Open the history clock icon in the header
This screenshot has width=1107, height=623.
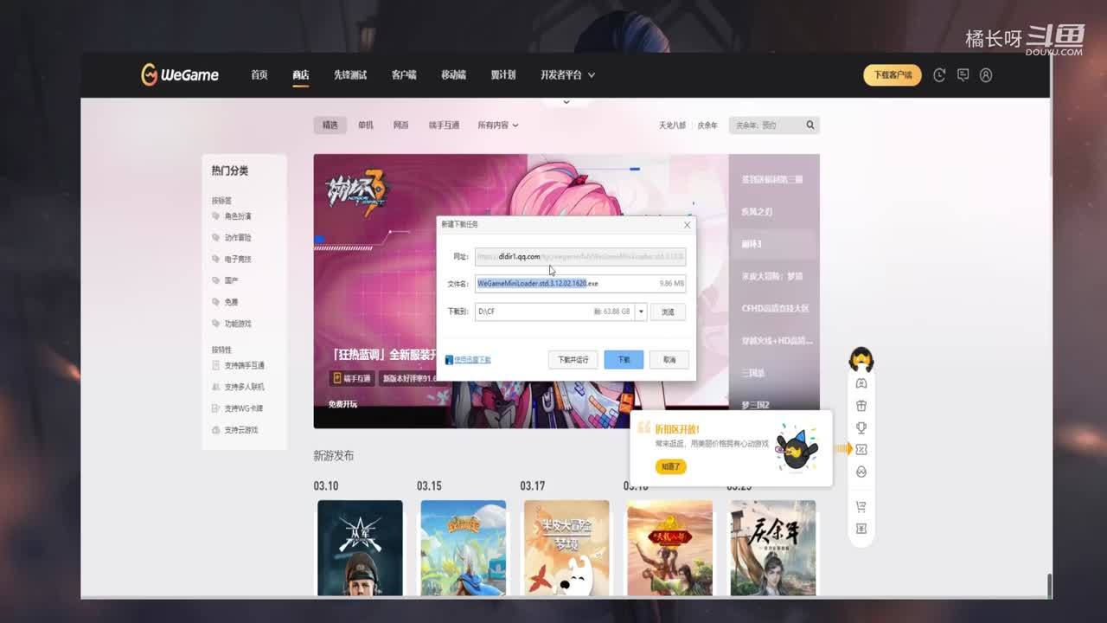939,75
